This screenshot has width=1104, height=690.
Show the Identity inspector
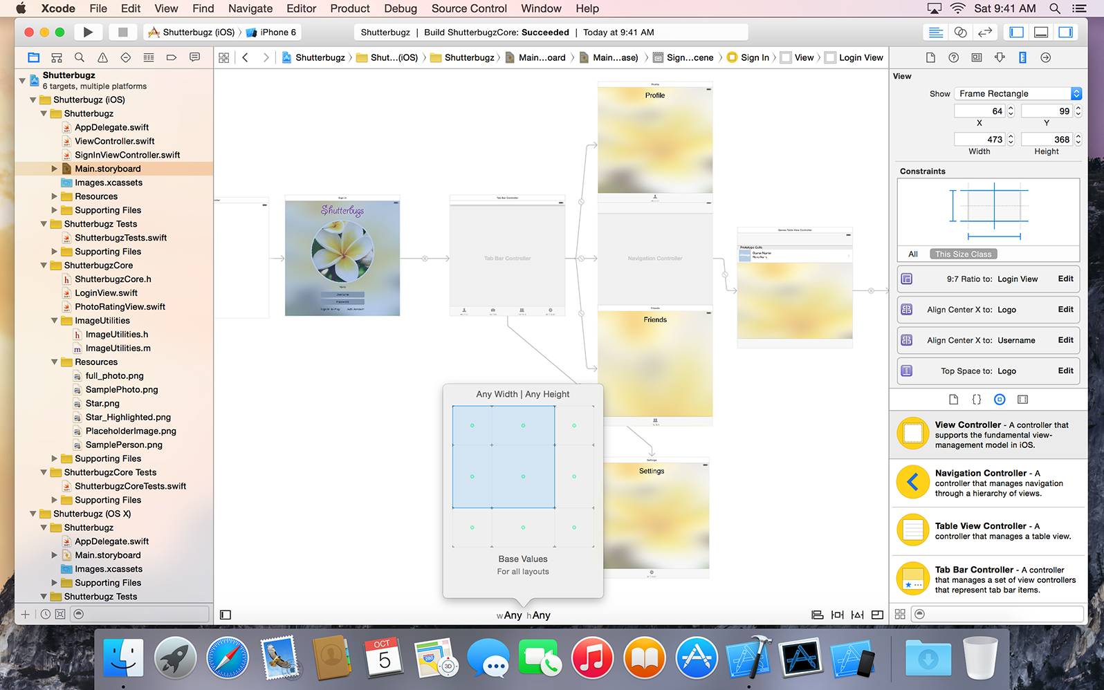coord(976,57)
